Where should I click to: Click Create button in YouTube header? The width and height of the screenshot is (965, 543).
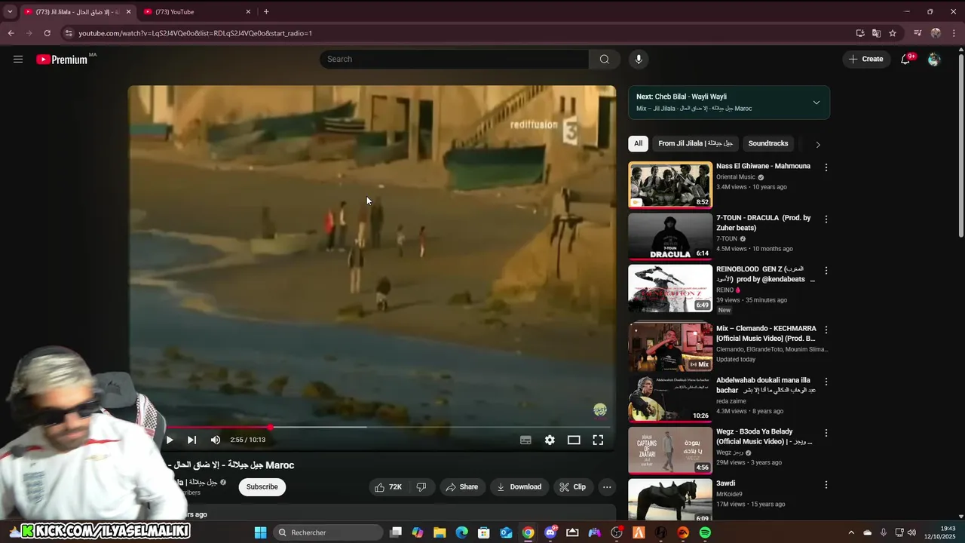[865, 59]
